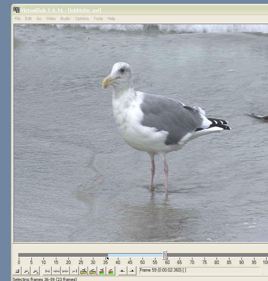Step back one frame
The height and width of the screenshot is (281, 268).
(x=56, y=271)
